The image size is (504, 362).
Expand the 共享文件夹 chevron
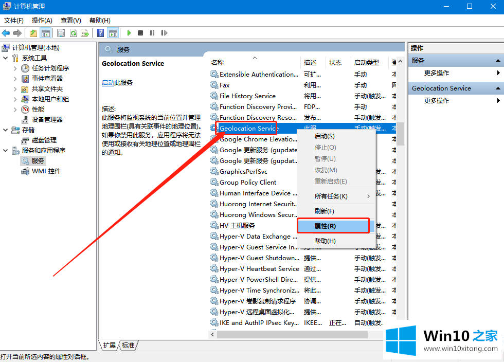pos(15,89)
